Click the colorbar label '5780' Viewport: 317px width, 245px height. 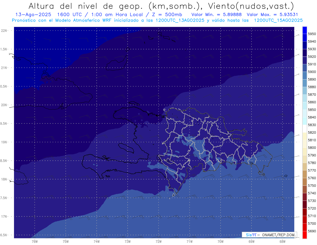[x=312, y=163]
